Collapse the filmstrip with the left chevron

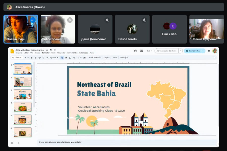tap(18, 143)
